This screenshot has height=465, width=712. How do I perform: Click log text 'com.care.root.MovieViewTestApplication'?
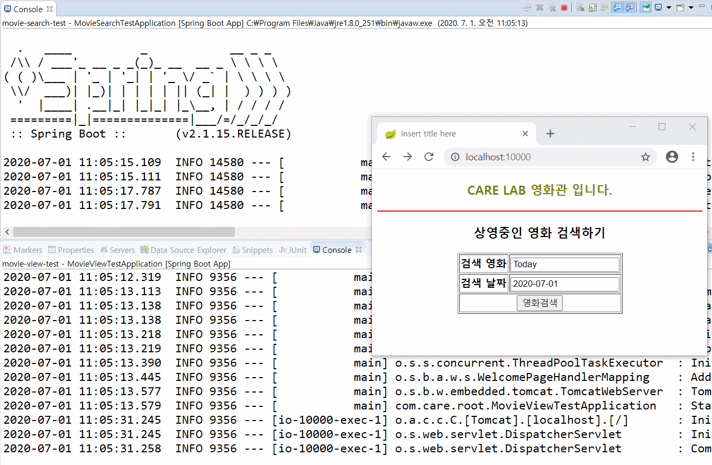click(x=526, y=406)
